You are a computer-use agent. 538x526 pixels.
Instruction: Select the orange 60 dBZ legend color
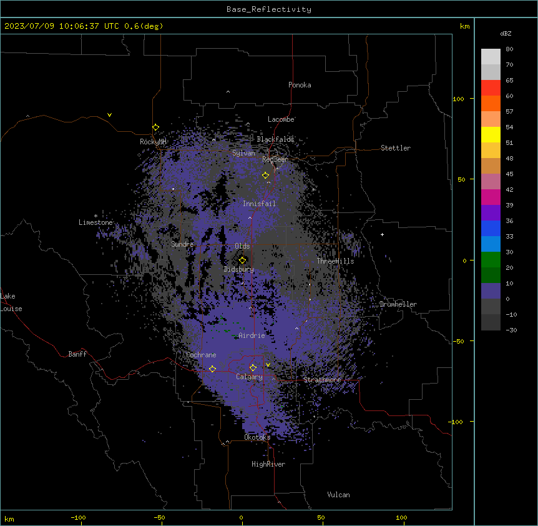[x=491, y=103]
